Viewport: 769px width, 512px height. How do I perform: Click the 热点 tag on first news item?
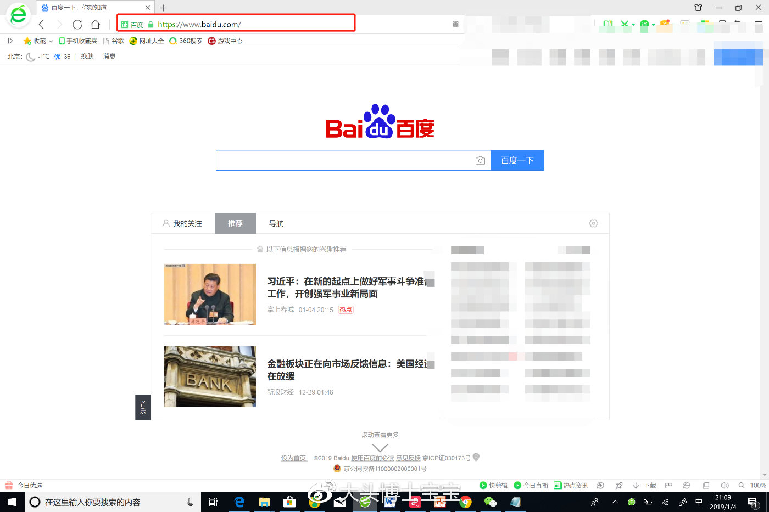coord(346,310)
